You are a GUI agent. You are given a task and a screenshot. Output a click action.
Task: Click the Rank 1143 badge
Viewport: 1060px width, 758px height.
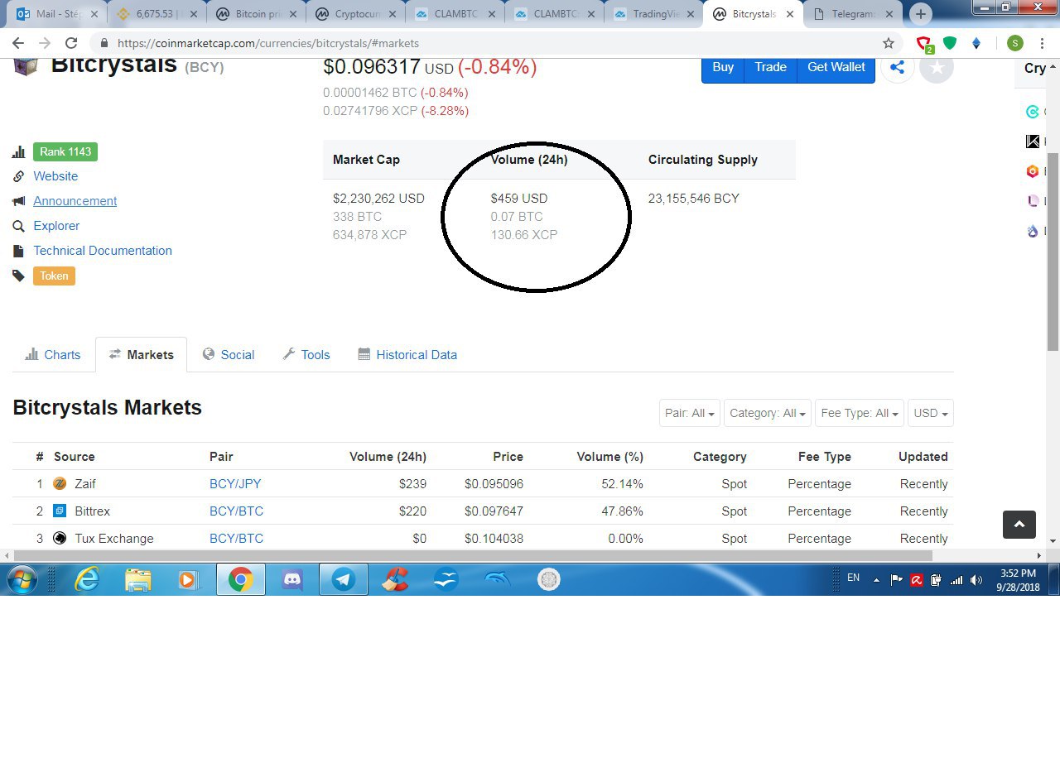(65, 151)
